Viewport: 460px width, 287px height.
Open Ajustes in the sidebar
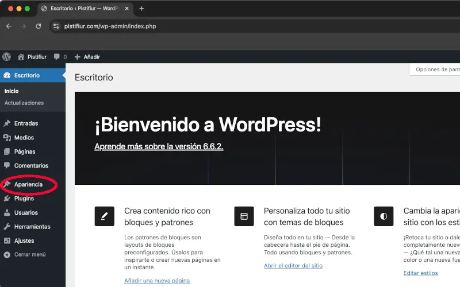pyautogui.click(x=24, y=241)
